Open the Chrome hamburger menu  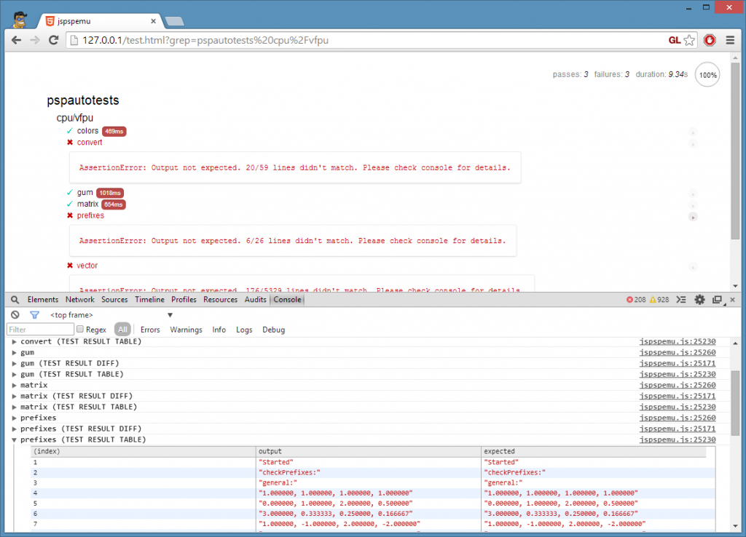click(x=730, y=40)
